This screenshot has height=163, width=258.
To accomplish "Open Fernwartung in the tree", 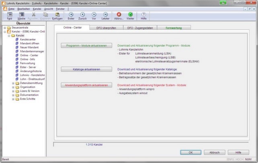I will click(27, 63).
